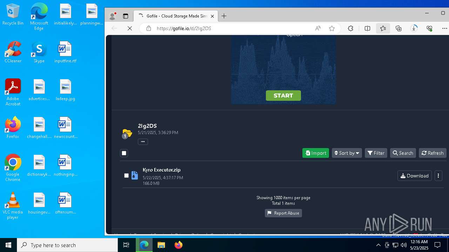Open a new browser tab
The height and width of the screenshot is (252, 449).
tap(224, 16)
